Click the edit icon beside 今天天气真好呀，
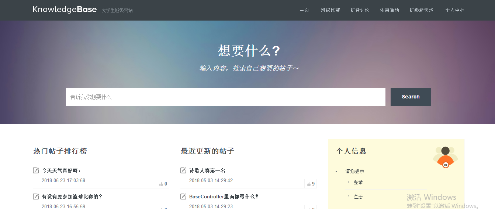The height and width of the screenshot is (209, 495). (x=36, y=170)
